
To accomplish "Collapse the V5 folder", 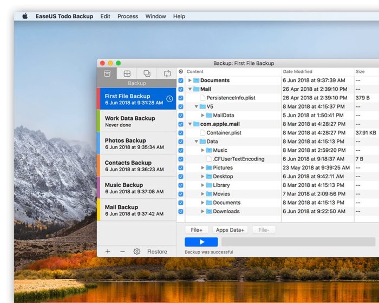I will click(x=196, y=106).
